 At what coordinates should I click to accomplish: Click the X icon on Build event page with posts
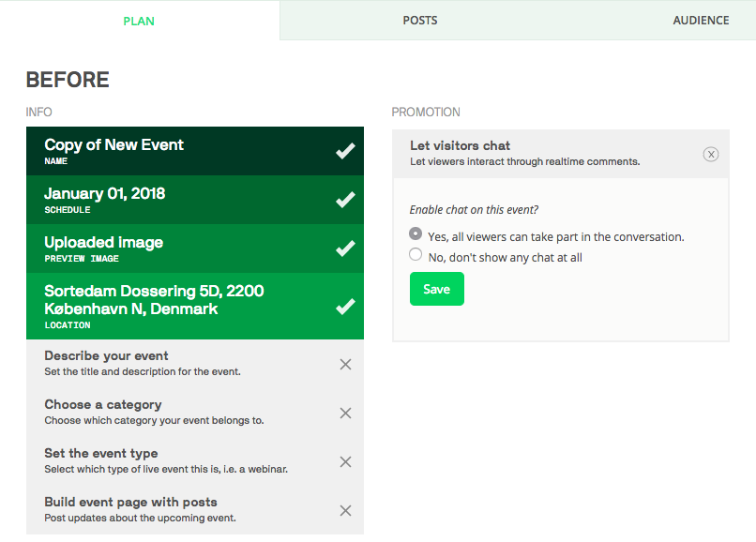(345, 510)
